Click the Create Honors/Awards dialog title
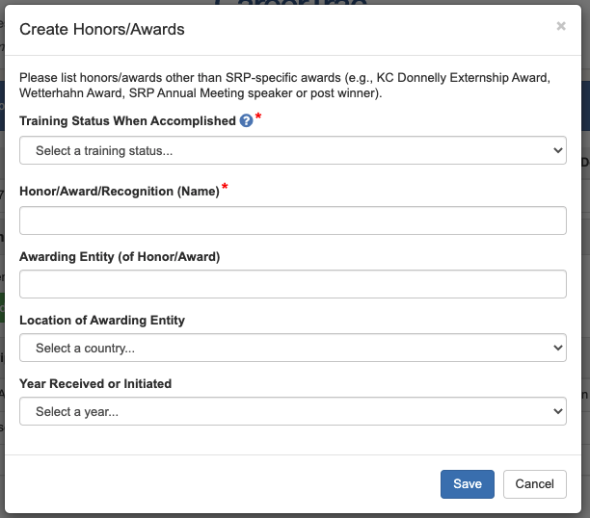This screenshot has width=590, height=518. [102, 29]
